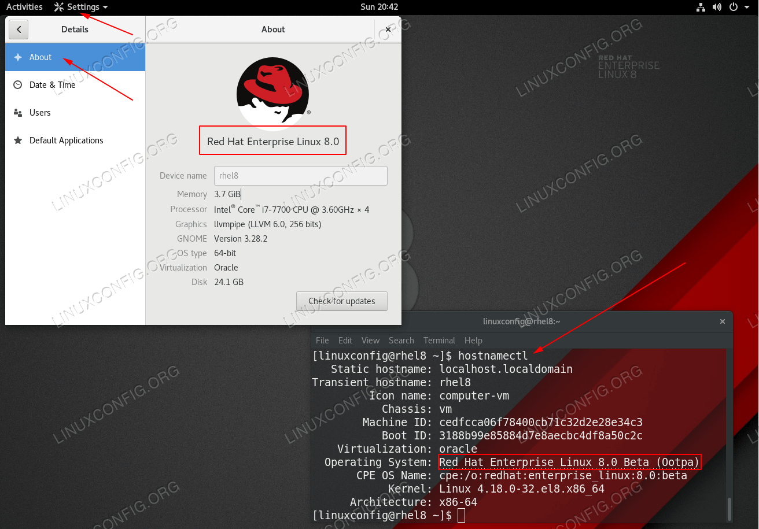Click the terminal vertical scrollbar
Screen dimensions: 759x529
coord(729,509)
